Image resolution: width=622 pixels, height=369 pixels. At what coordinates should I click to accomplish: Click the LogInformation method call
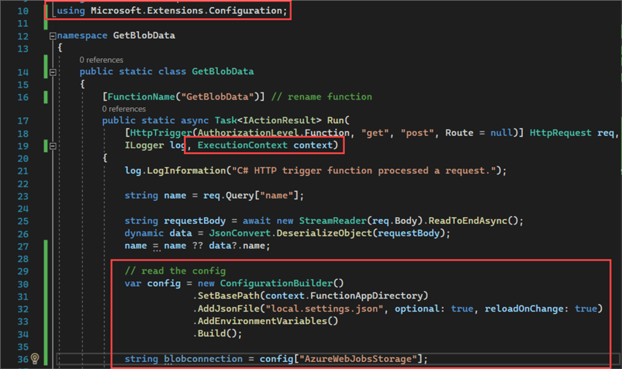click(187, 171)
